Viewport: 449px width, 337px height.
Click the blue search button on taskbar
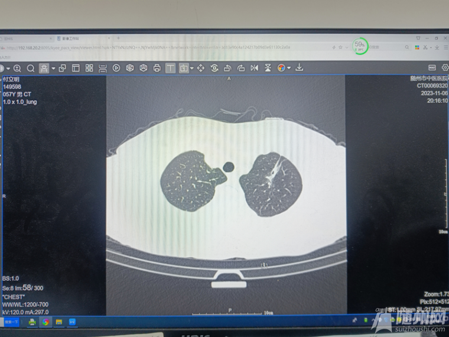tap(11, 322)
